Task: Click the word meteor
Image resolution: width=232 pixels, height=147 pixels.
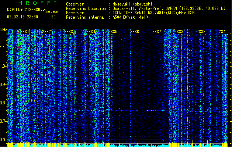Action: click(52, 11)
